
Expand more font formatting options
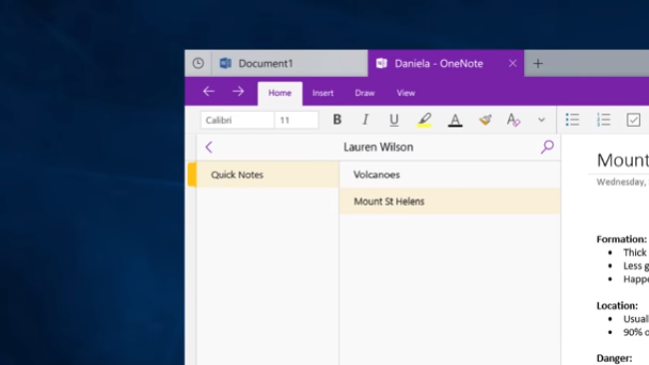coord(541,120)
